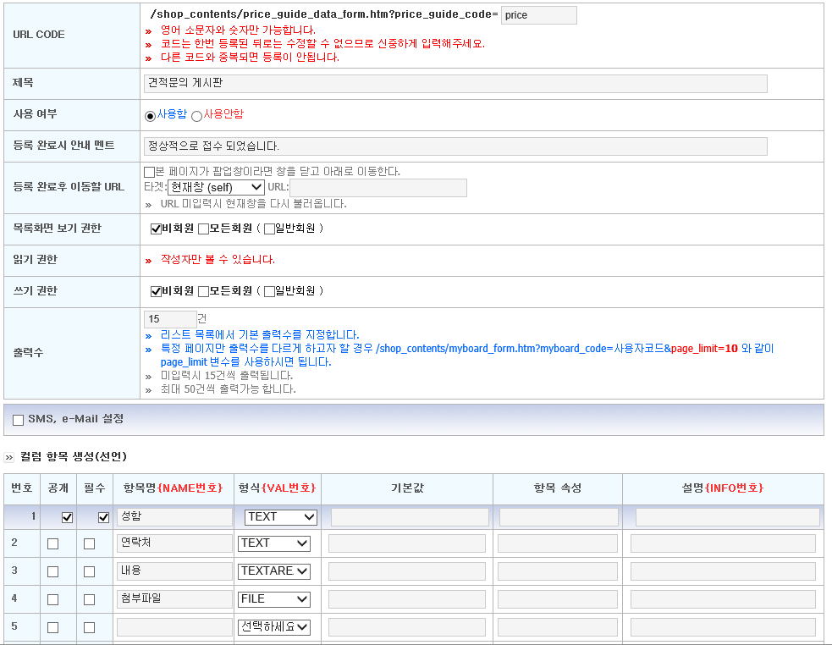Click the 출력수 count field showing 15
Viewport: 832px width, 645px height.
pyautogui.click(x=170, y=319)
